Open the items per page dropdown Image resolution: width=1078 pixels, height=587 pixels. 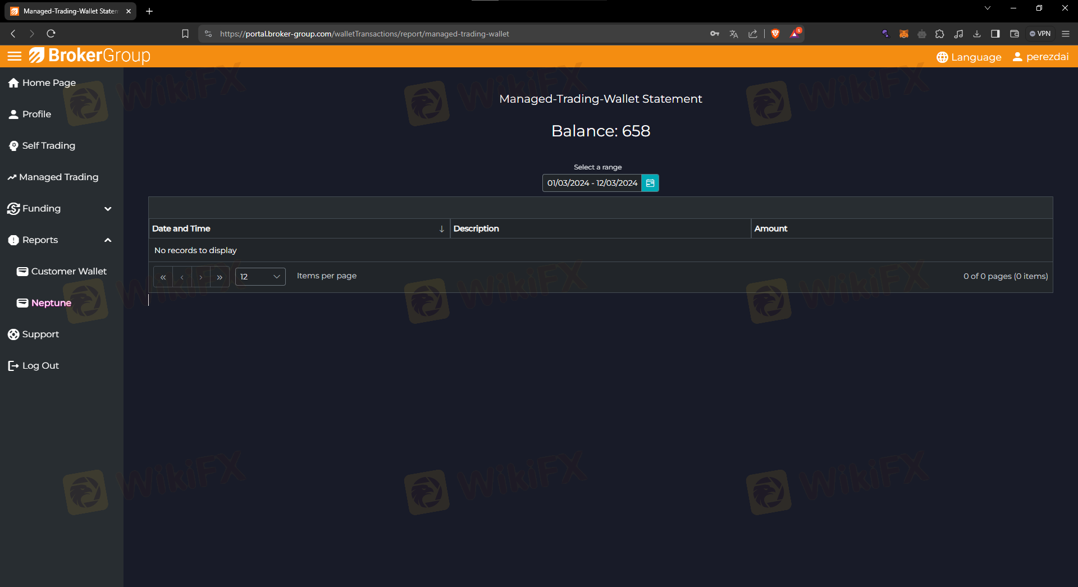coord(260,277)
